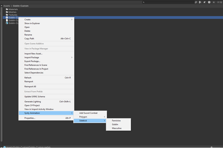Image resolution: width=223 pixels, height=148 pixels.
Task: Choose Import New Asset...
Action: click(x=46, y=54)
